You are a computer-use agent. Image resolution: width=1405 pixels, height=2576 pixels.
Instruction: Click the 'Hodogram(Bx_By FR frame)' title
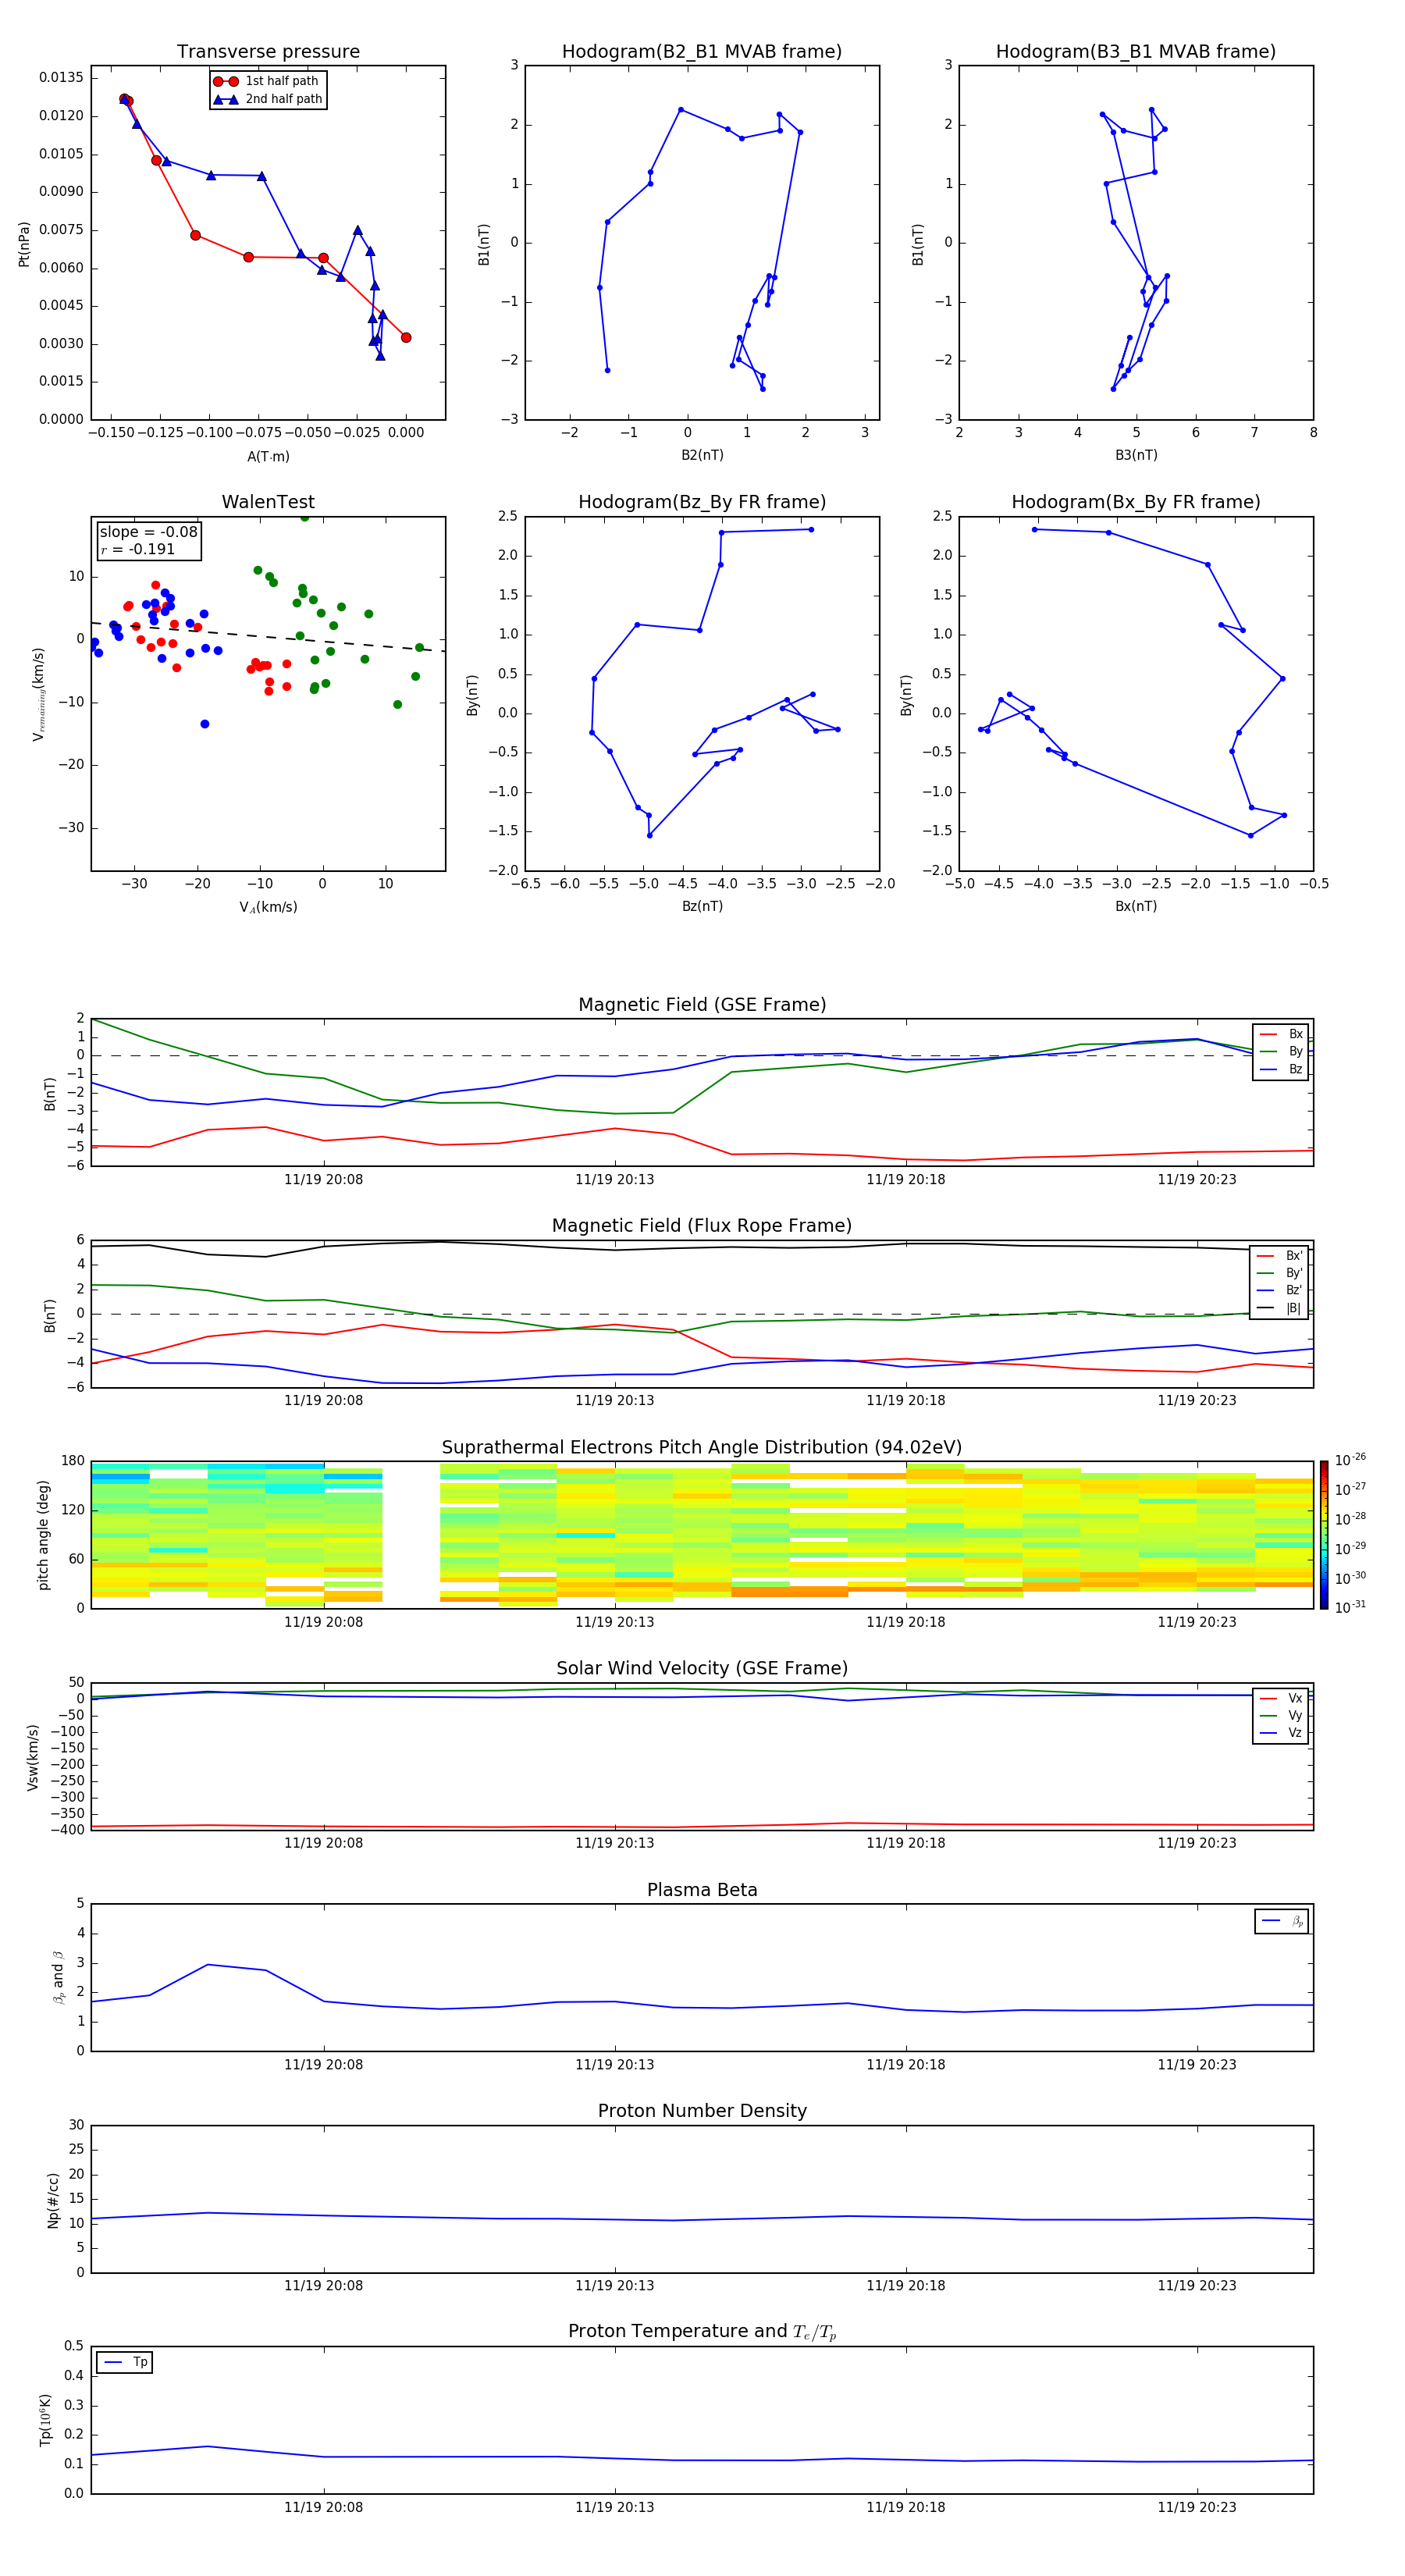1136,502
